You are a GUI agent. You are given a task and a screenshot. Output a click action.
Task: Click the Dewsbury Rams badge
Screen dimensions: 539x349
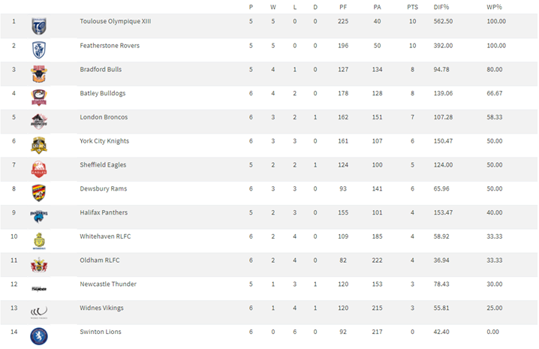(39, 193)
